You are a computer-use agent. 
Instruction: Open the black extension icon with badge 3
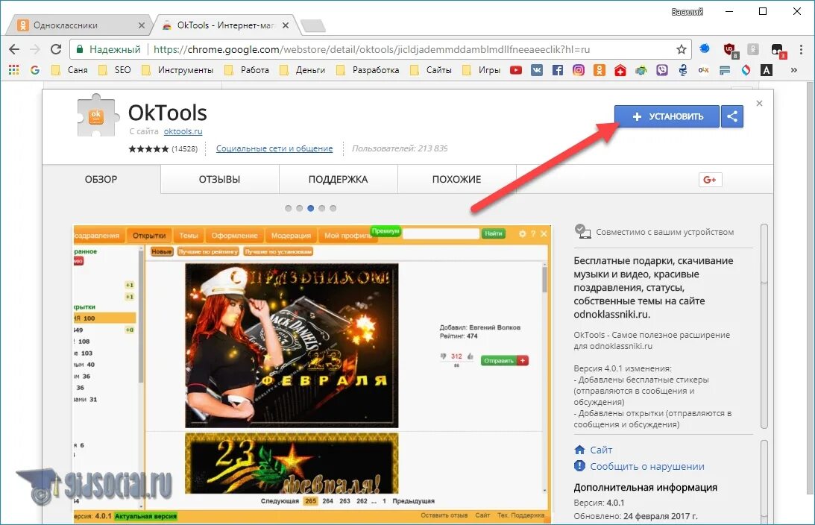[x=778, y=51]
